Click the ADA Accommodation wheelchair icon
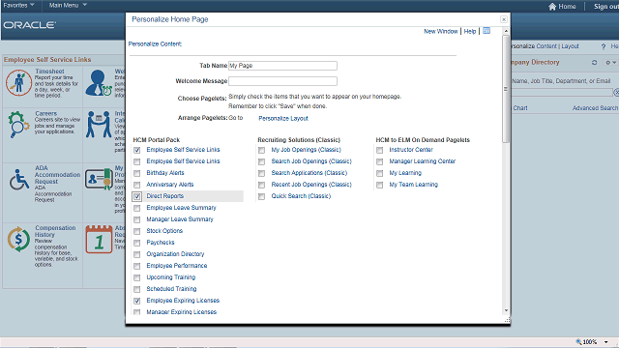The height and width of the screenshot is (348, 619). [19, 180]
